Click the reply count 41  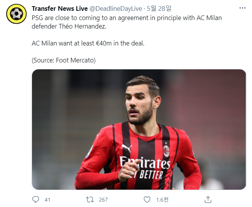click(x=47, y=200)
